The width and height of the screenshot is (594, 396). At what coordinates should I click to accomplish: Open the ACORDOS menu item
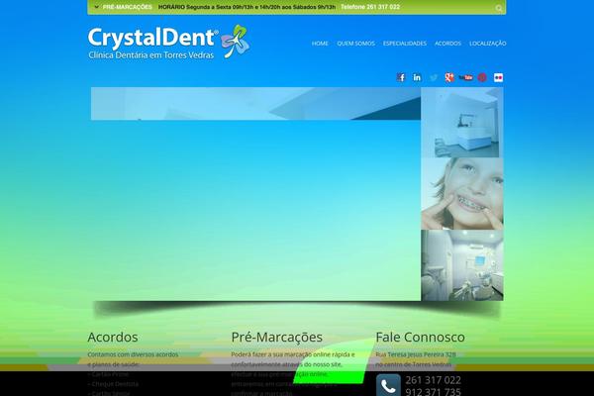pos(447,44)
